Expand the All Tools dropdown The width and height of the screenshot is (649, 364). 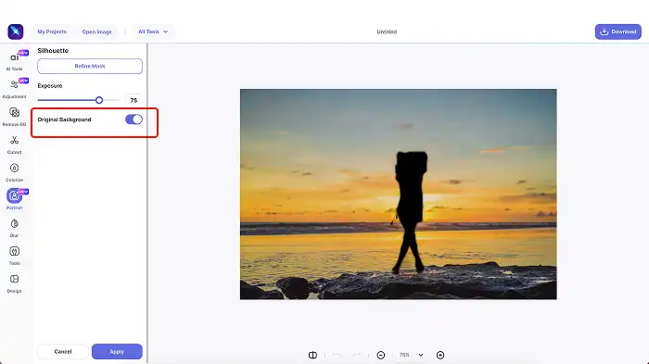click(x=153, y=31)
